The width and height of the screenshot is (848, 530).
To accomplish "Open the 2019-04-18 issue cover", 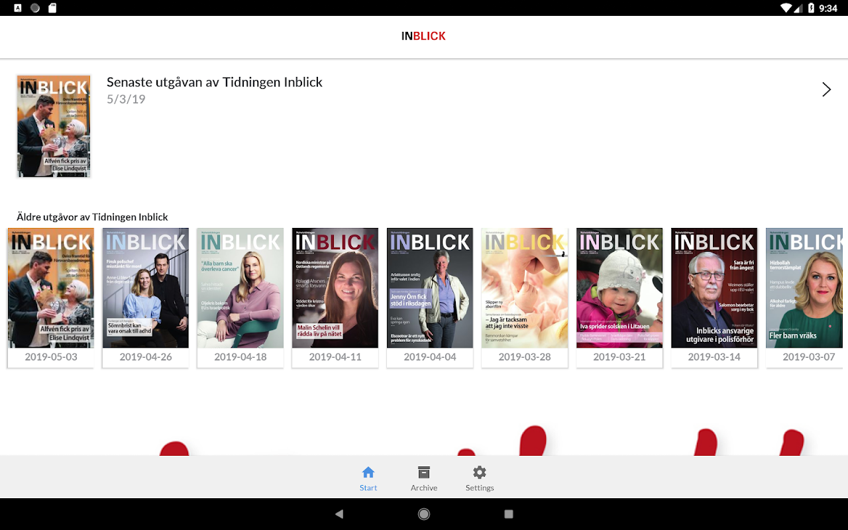I will [240, 288].
